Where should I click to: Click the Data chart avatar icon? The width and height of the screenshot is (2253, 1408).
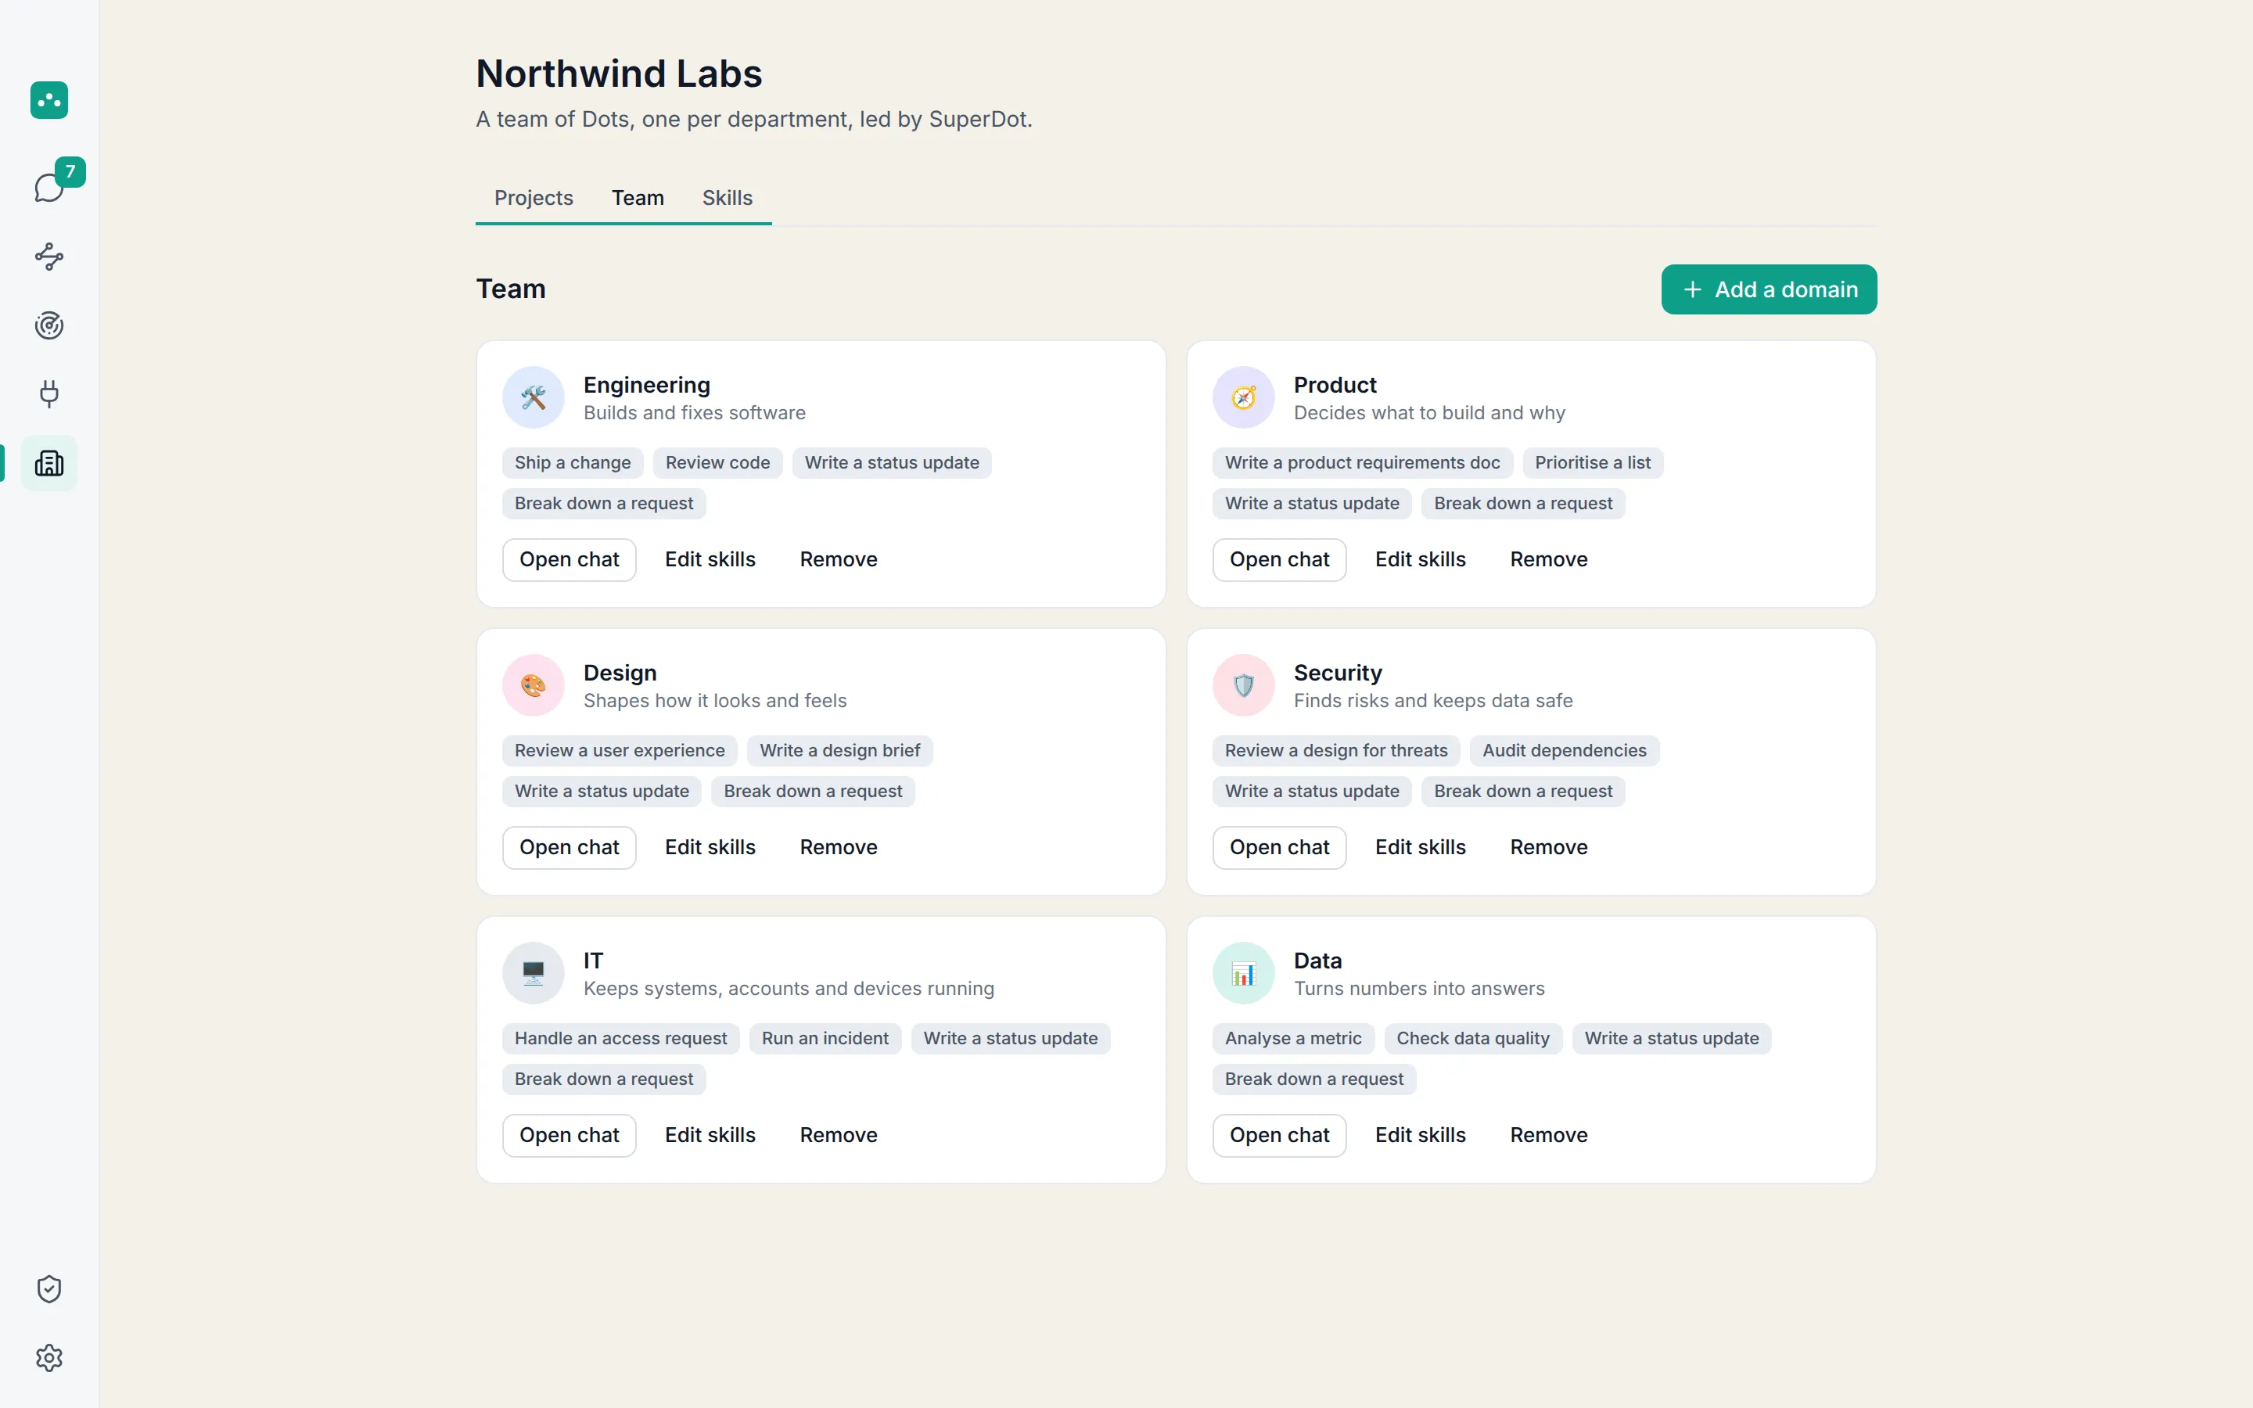coord(1244,973)
